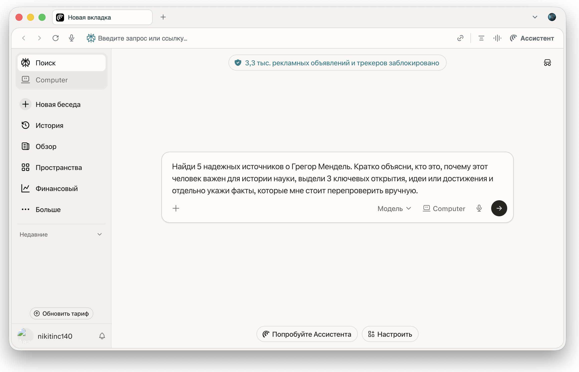Click the Perplexity icon in address bar
This screenshot has width=579, height=372.
(x=91, y=38)
